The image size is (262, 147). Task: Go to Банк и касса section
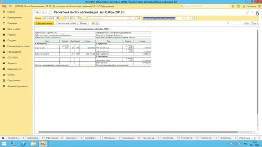14,29
